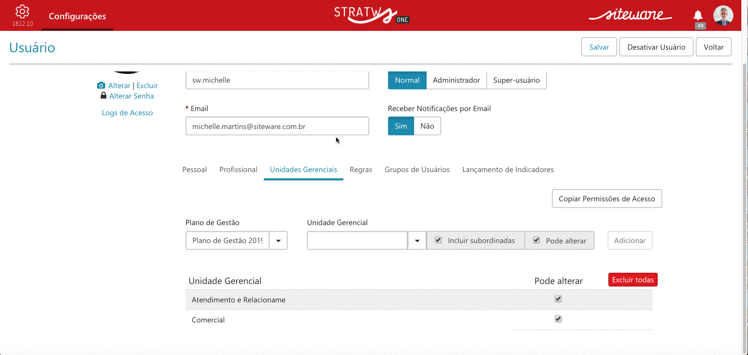Click the username field sw.michelle
748x355 pixels.
tap(277, 80)
